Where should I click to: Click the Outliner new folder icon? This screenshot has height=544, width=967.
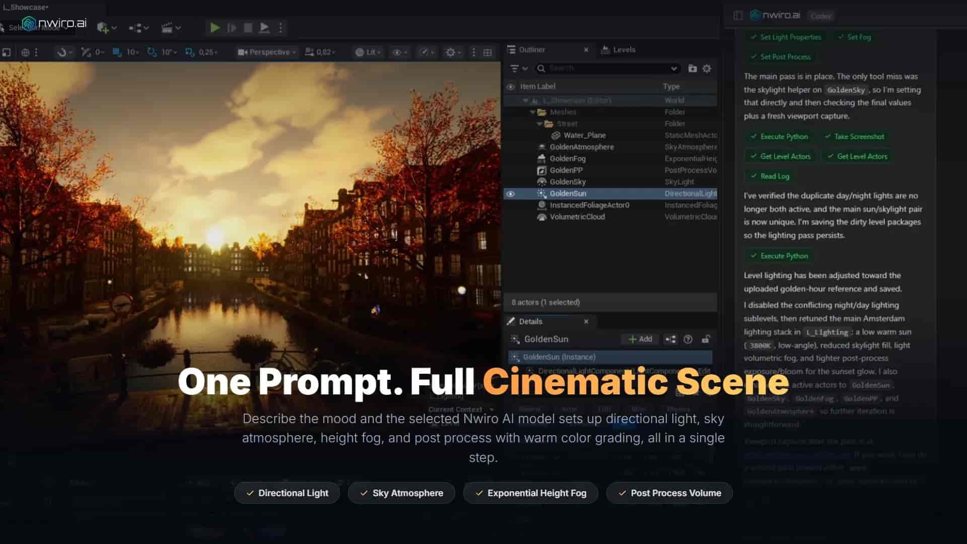(693, 68)
